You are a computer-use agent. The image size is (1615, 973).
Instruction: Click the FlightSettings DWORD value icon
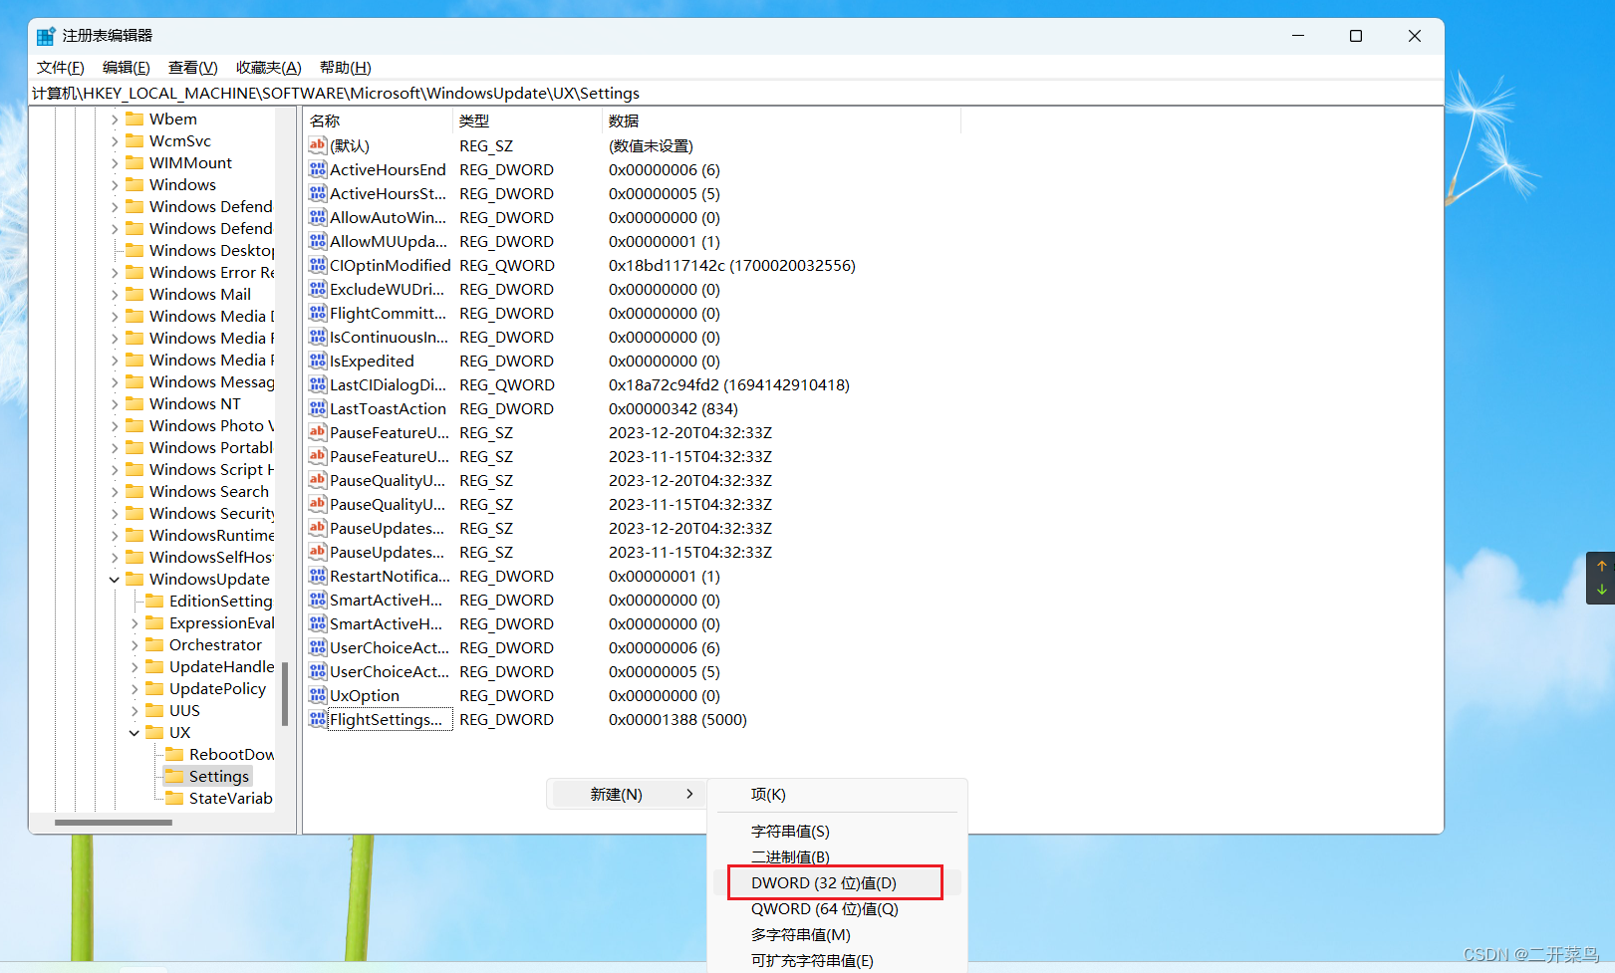[x=318, y=719]
